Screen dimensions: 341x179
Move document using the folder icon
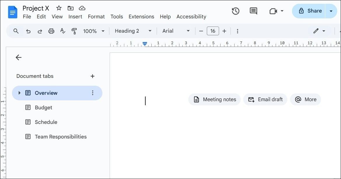pos(71,8)
